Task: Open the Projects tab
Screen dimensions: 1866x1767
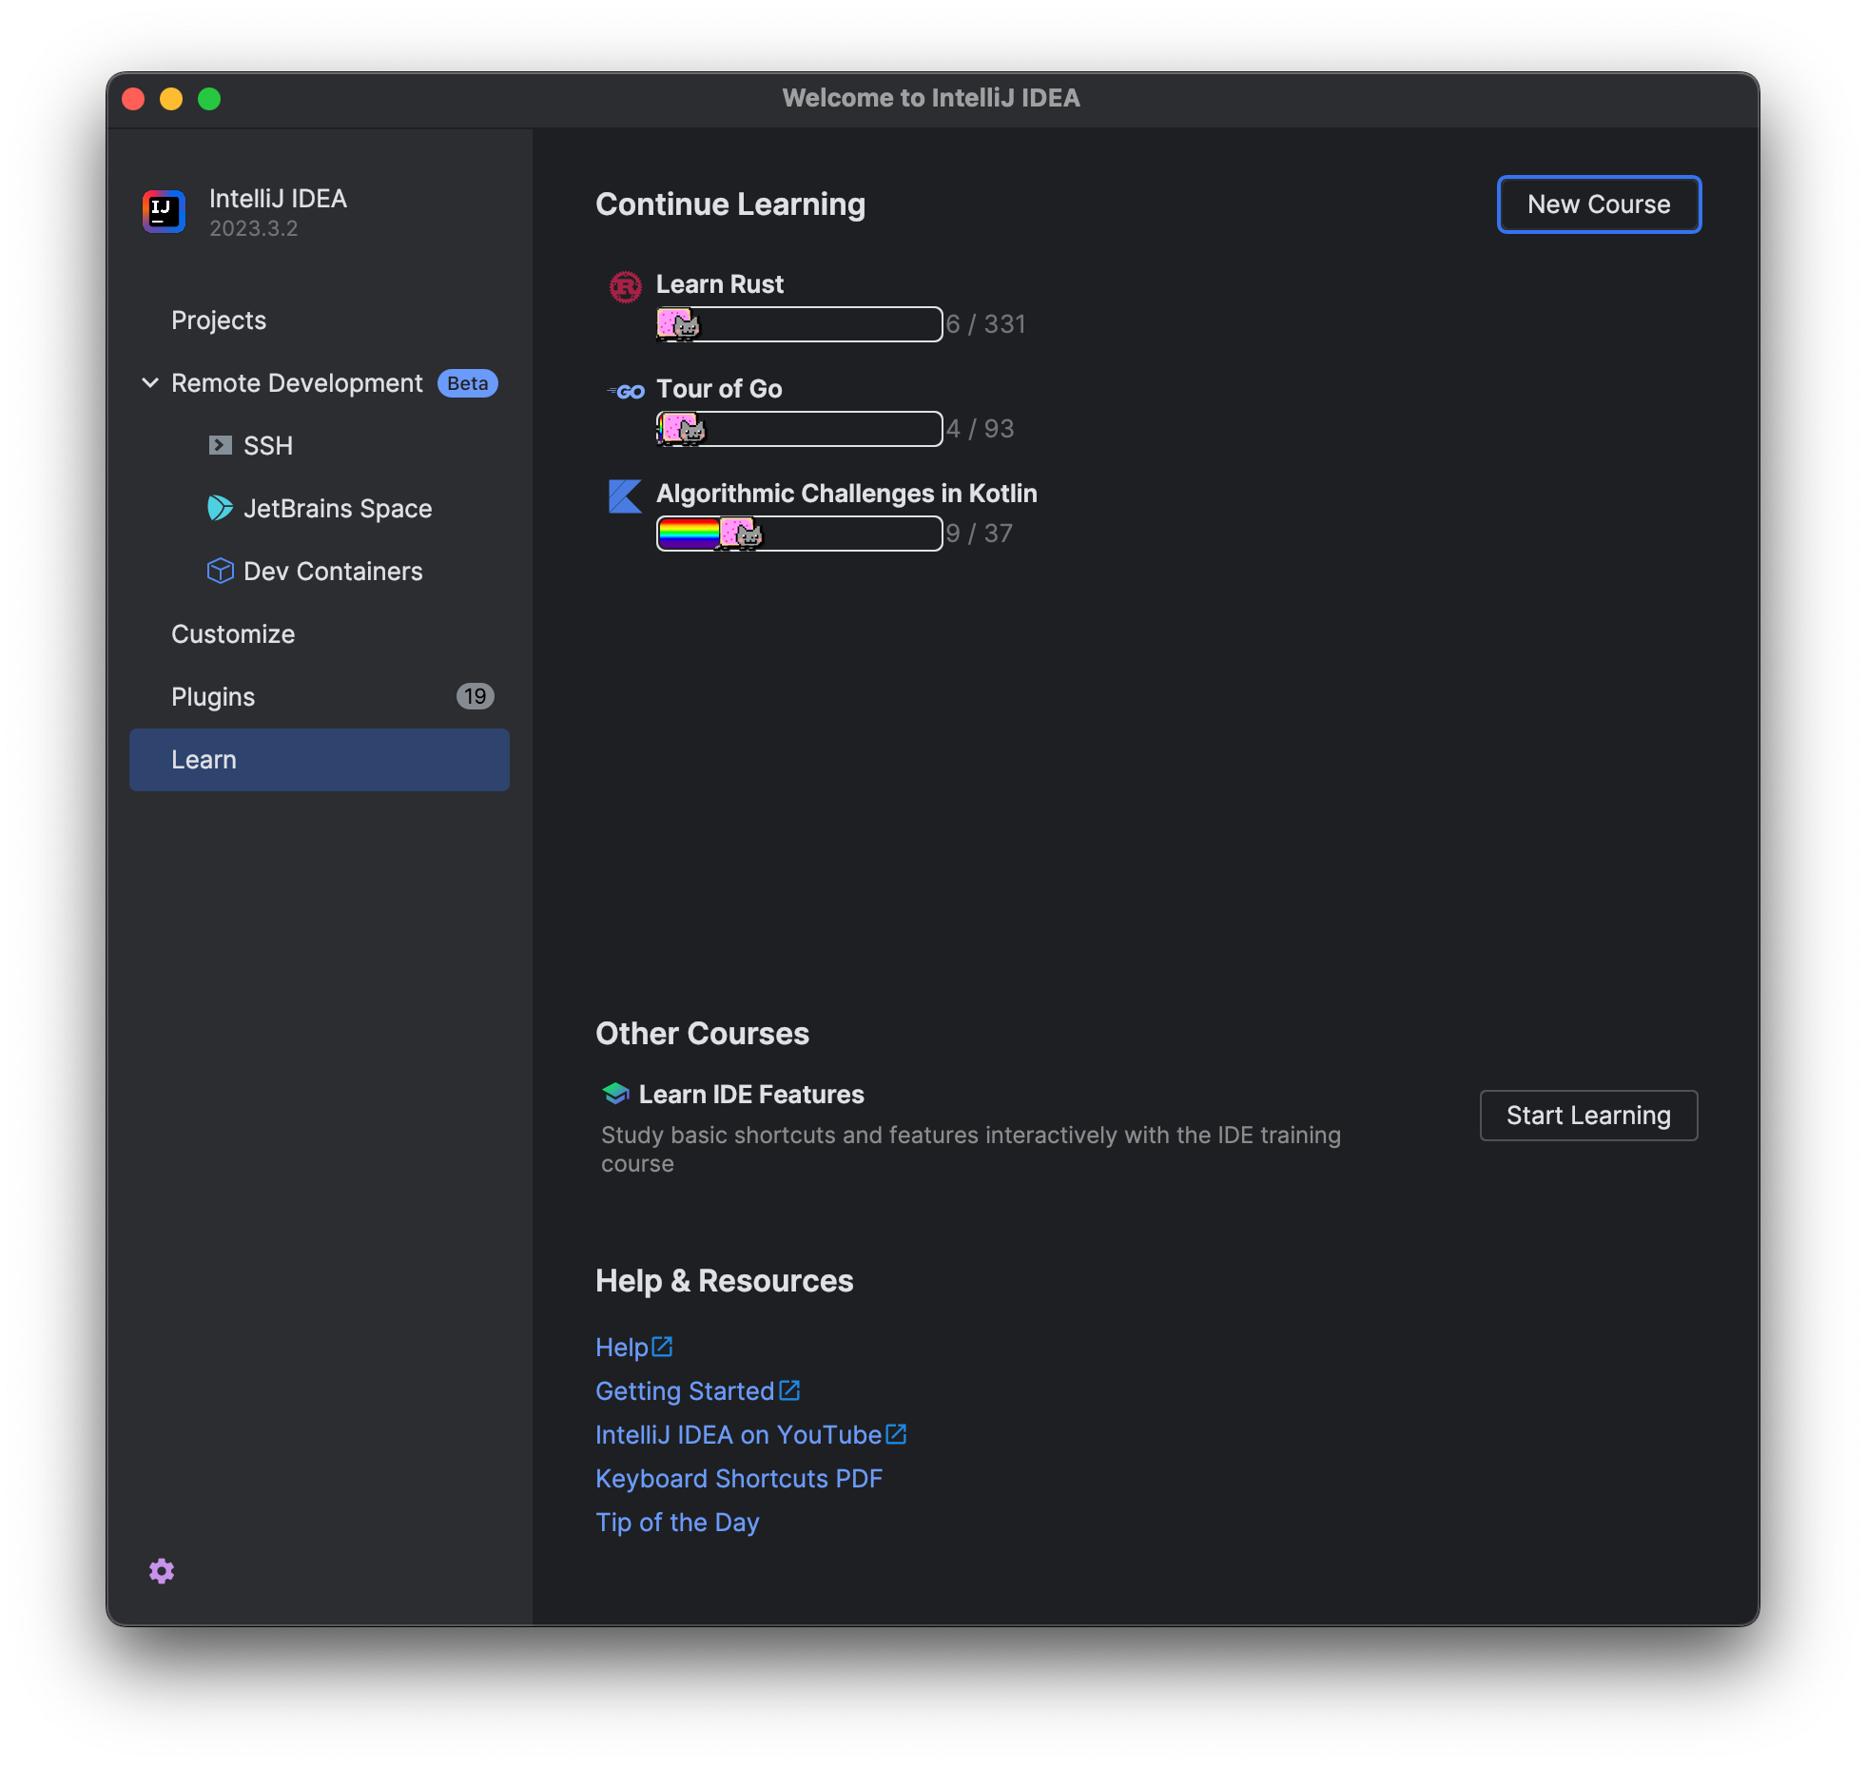Action: point(219,320)
